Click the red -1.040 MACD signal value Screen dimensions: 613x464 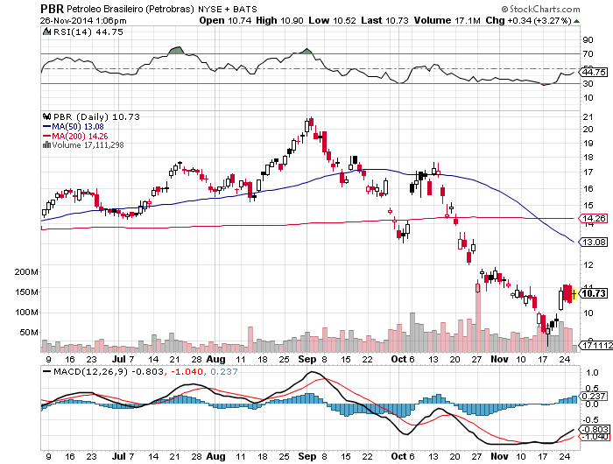[186, 372]
